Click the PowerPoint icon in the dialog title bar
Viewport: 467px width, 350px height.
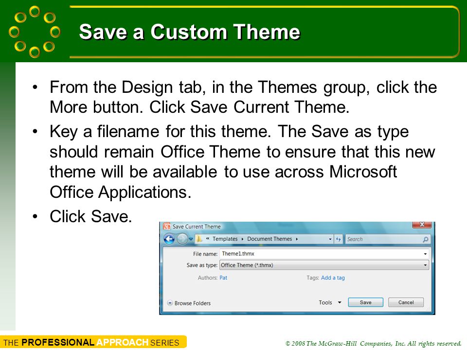pyautogui.click(x=167, y=226)
